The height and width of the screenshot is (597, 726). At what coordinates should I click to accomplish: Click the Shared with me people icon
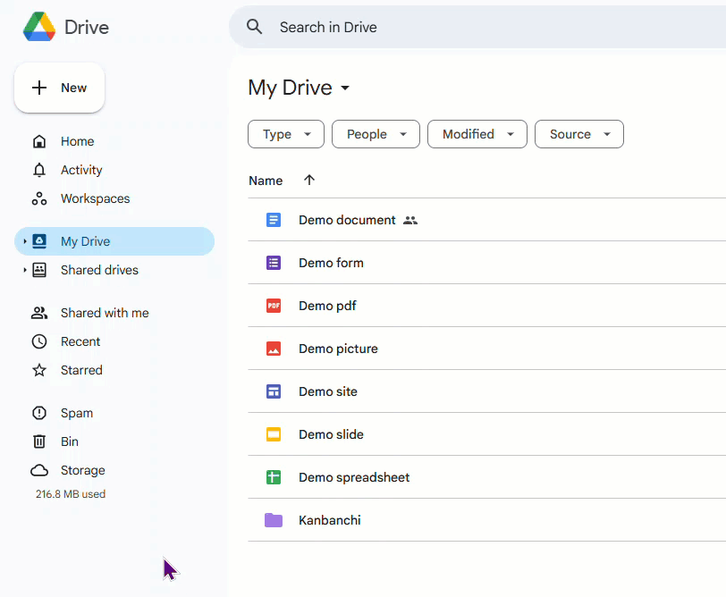click(x=39, y=313)
